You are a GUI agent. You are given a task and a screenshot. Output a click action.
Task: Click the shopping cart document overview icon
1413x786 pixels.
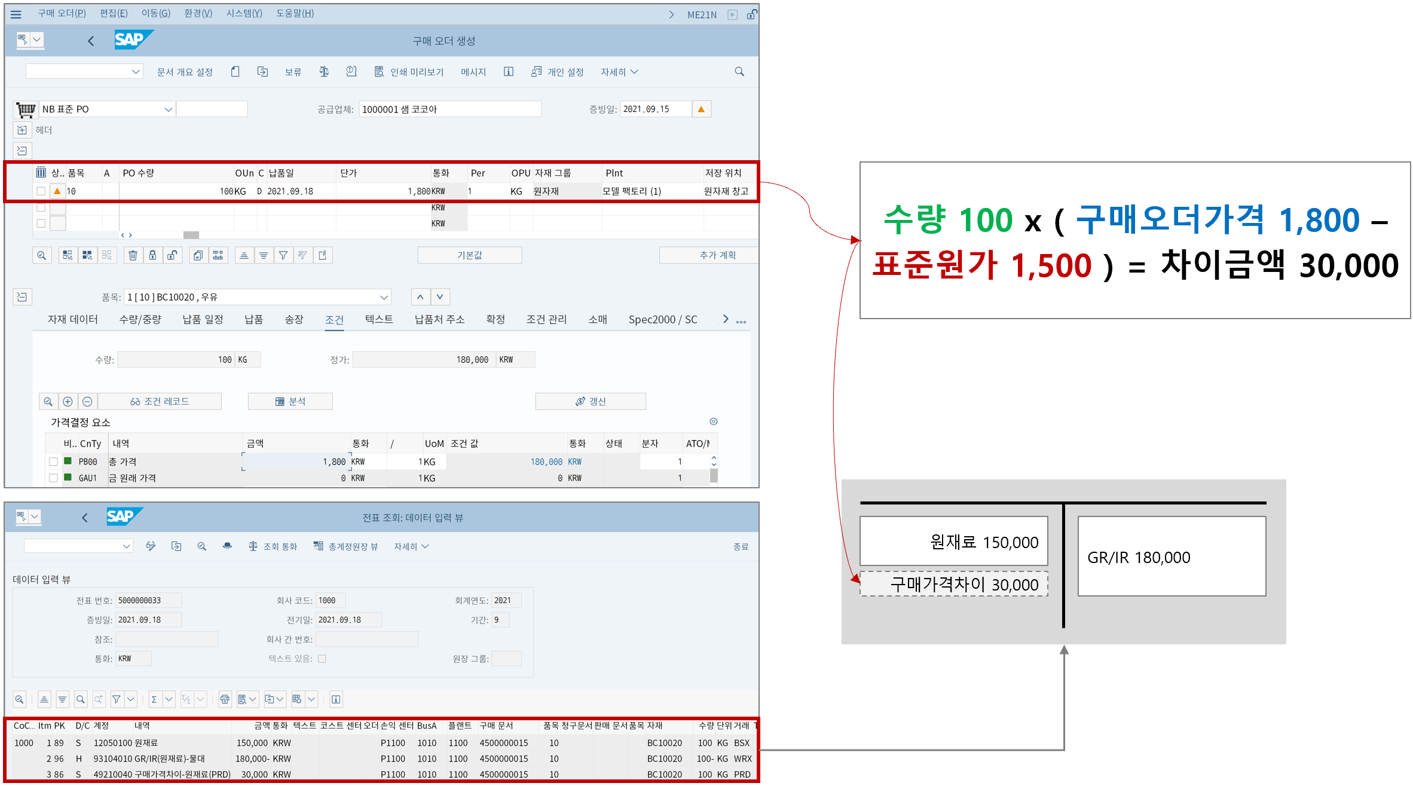tap(26, 109)
